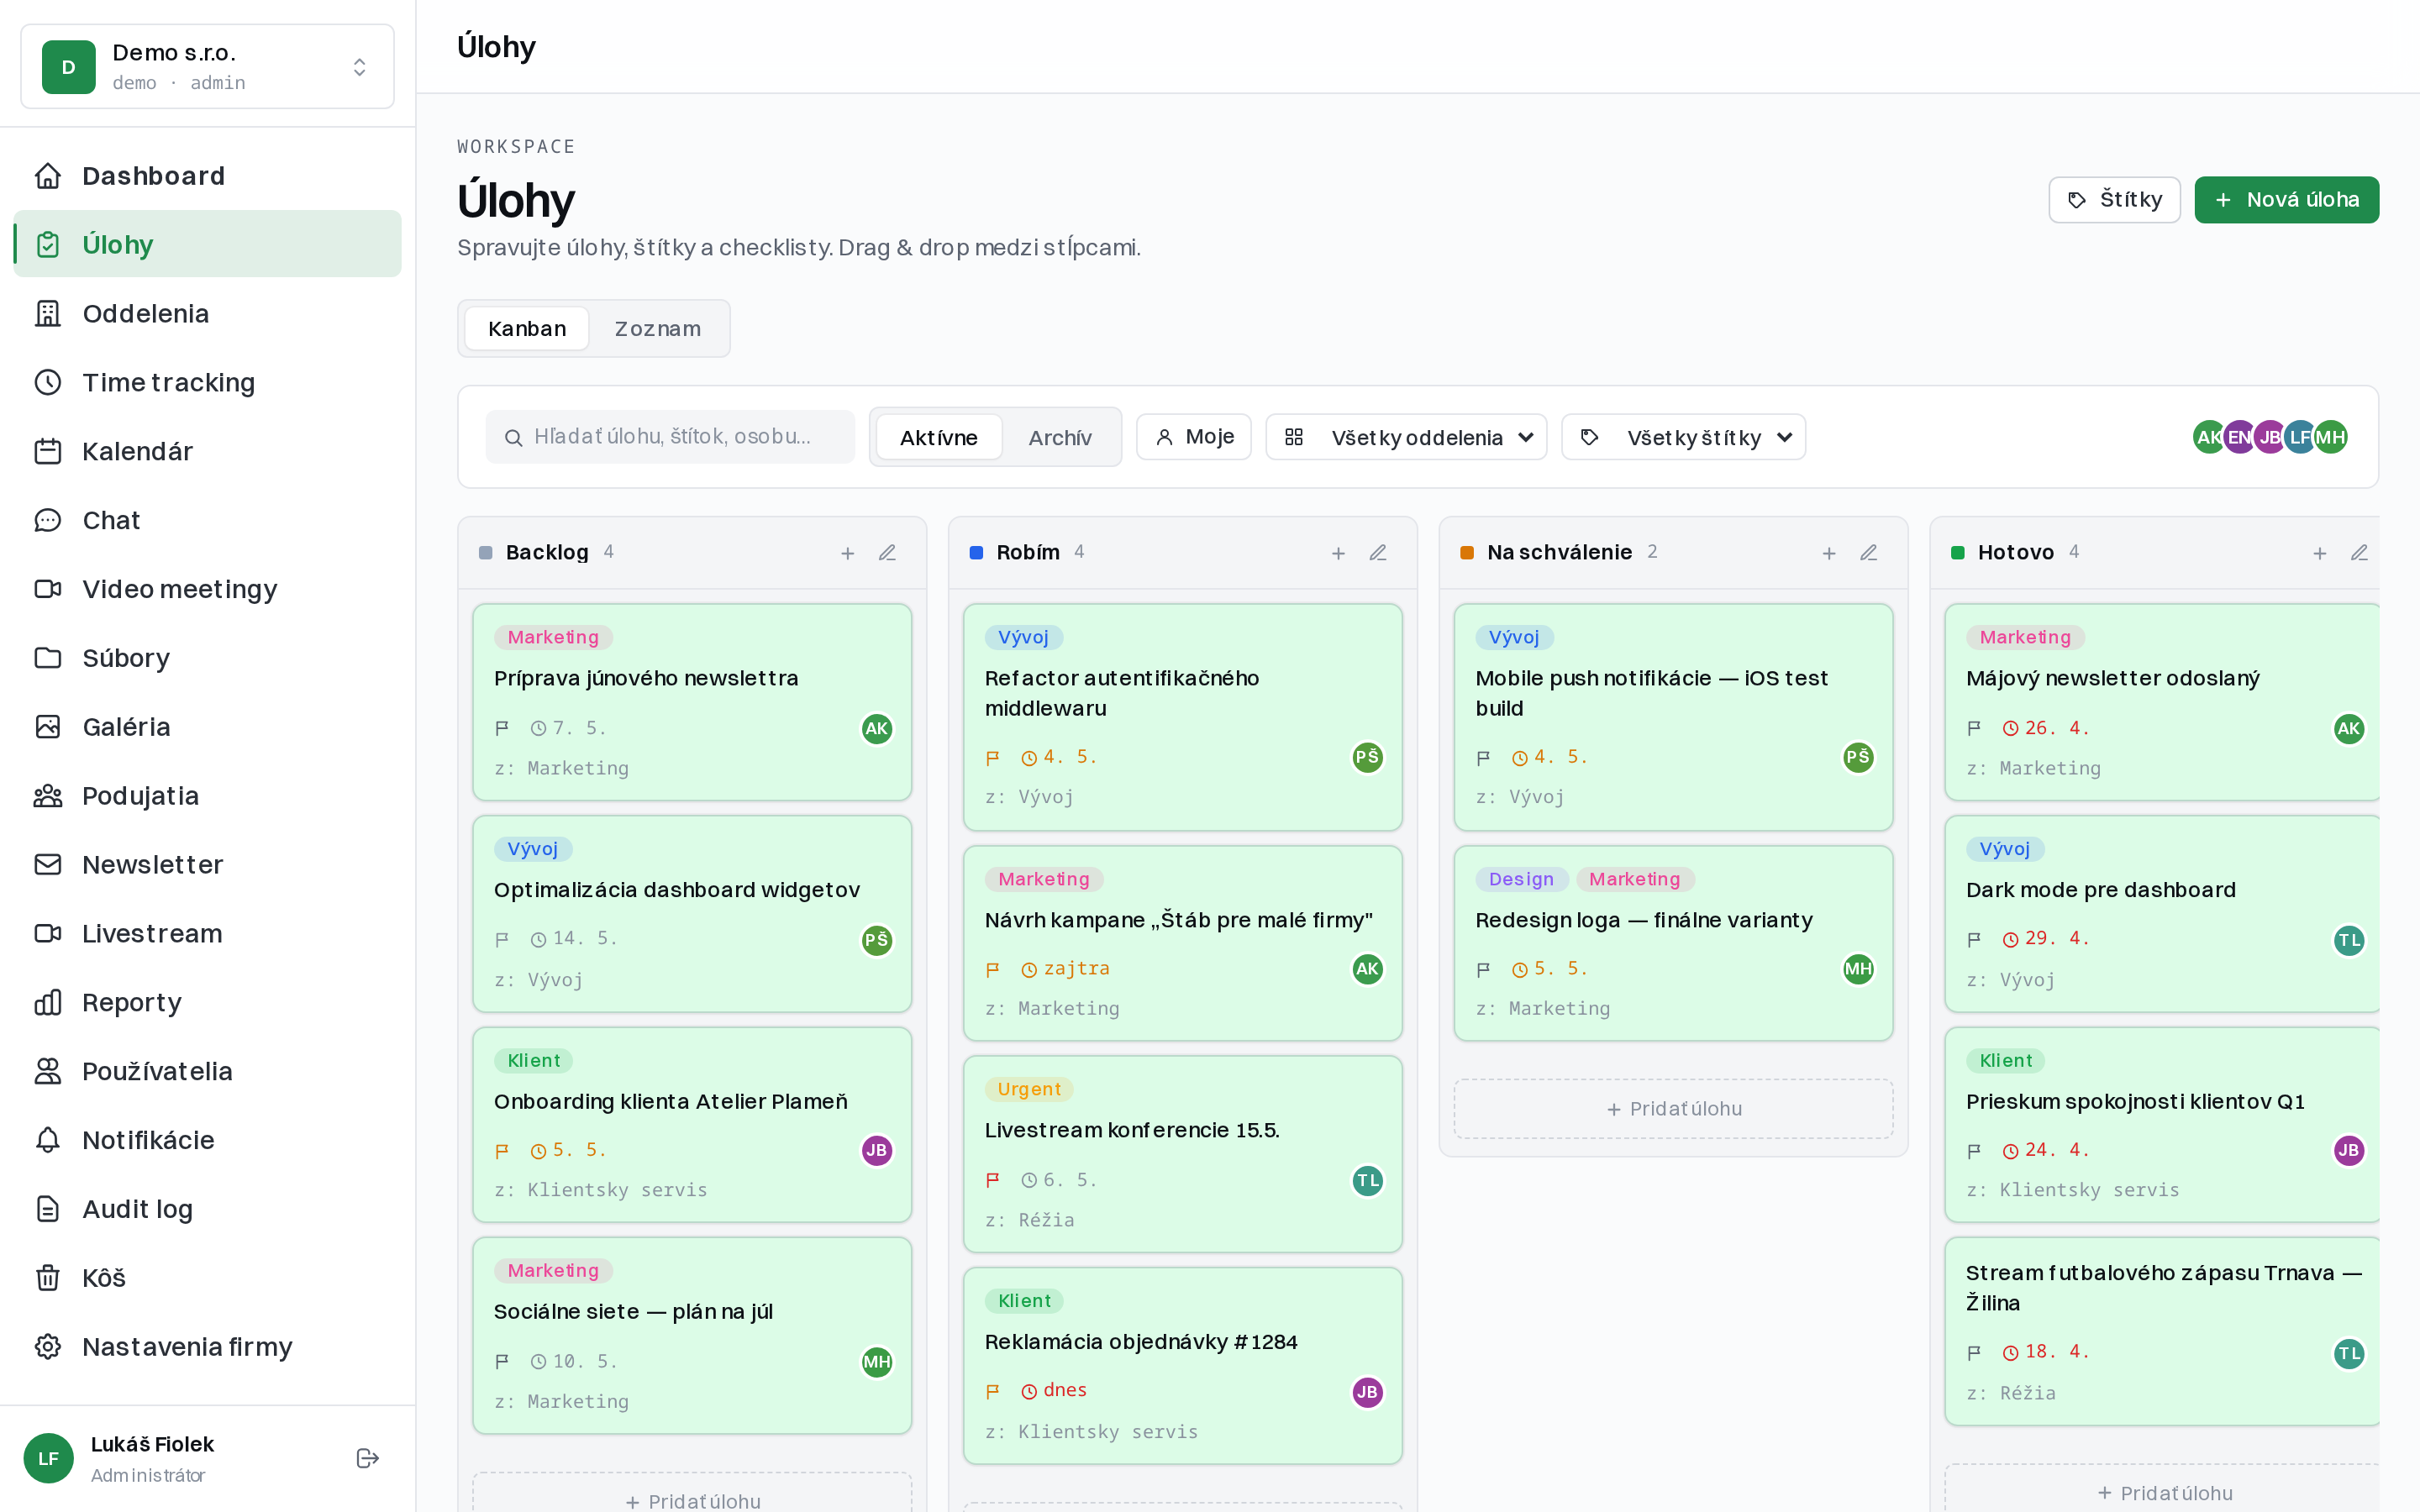Click the orange color marker of Na schválenie
Screen dimensions: 2420x1512
(x=1467, y=553)
